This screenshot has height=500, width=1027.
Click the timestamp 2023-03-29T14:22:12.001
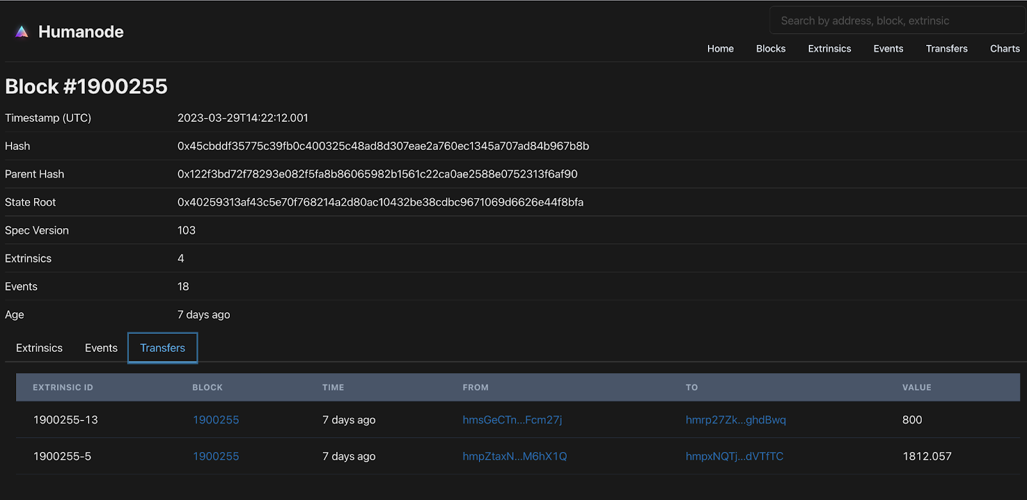243,118
